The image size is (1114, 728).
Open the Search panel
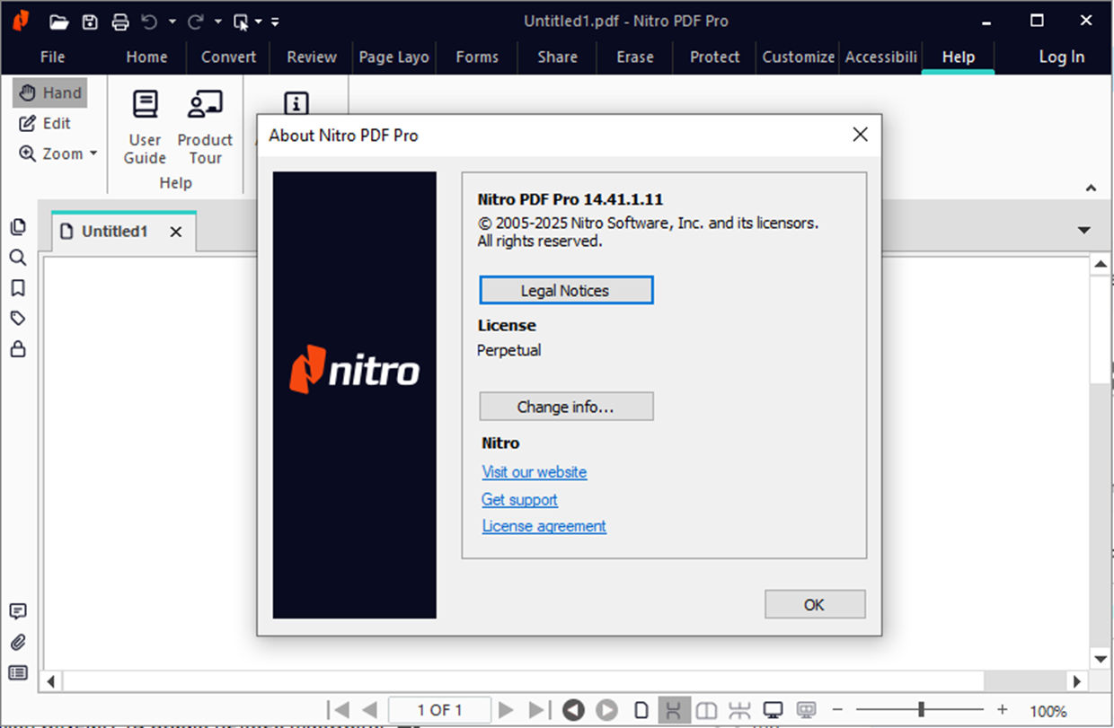tap(18, 258)
